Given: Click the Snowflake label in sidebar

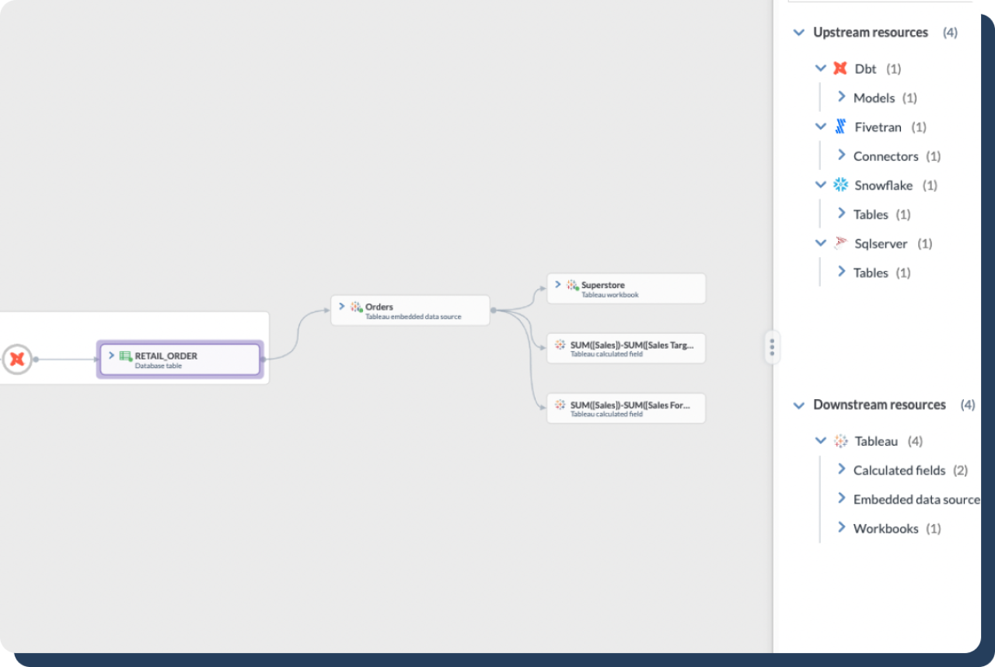Looking at the screenshot, I should click(x=884, y=186).
